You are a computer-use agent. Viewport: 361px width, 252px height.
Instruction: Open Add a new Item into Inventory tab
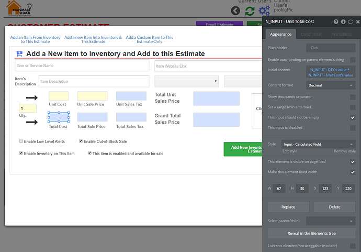tap(93, 39)
